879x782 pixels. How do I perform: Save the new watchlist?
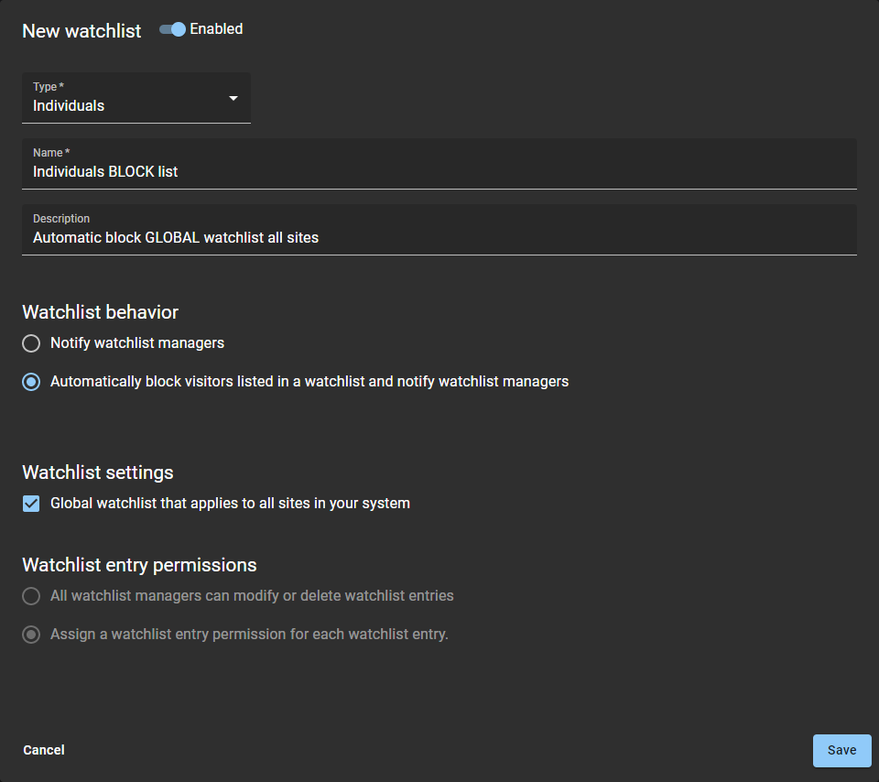[841, 750]
